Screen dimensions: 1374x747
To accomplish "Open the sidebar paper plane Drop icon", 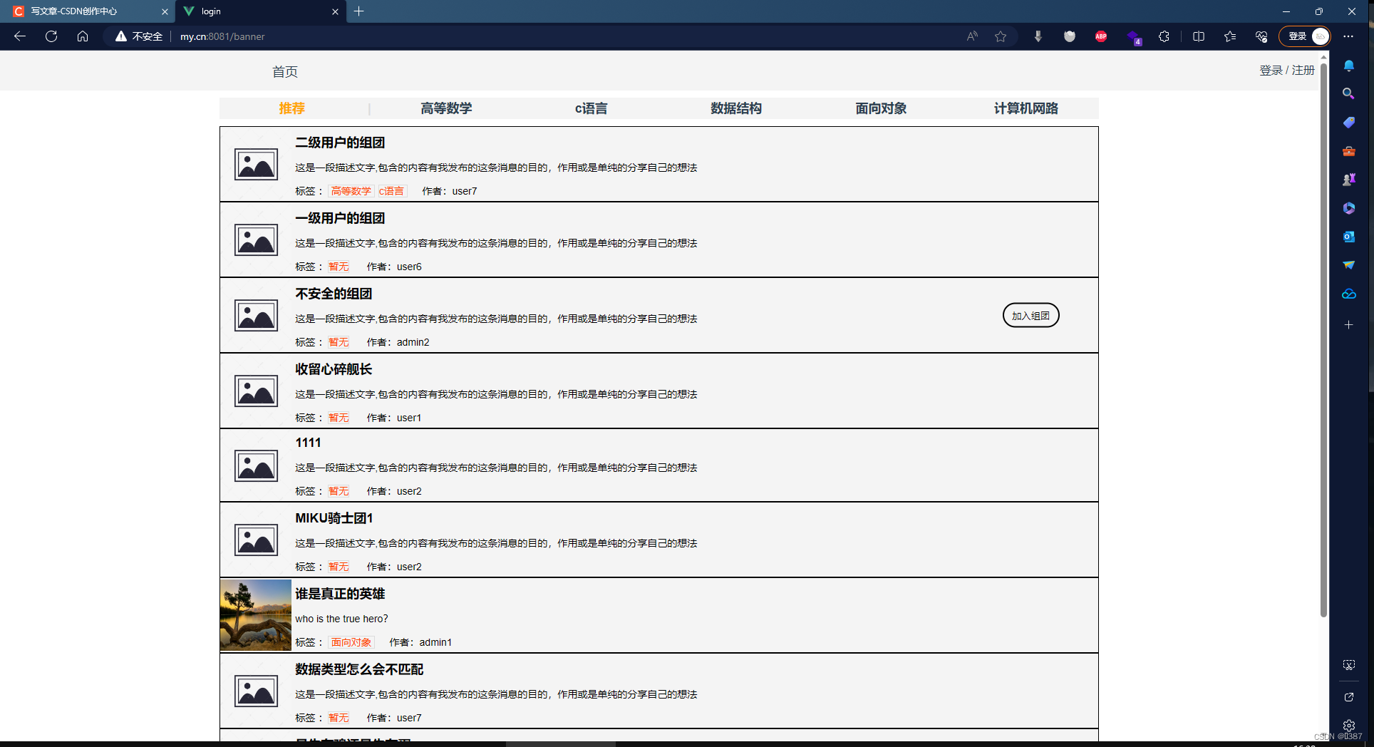I will coord(1348,265).
